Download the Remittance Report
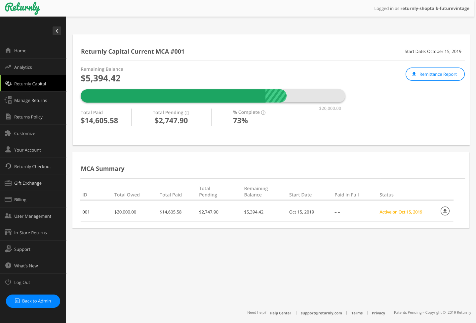Image resolution: width=476 pixels, height=323 pixels. (x=435, y=74)
